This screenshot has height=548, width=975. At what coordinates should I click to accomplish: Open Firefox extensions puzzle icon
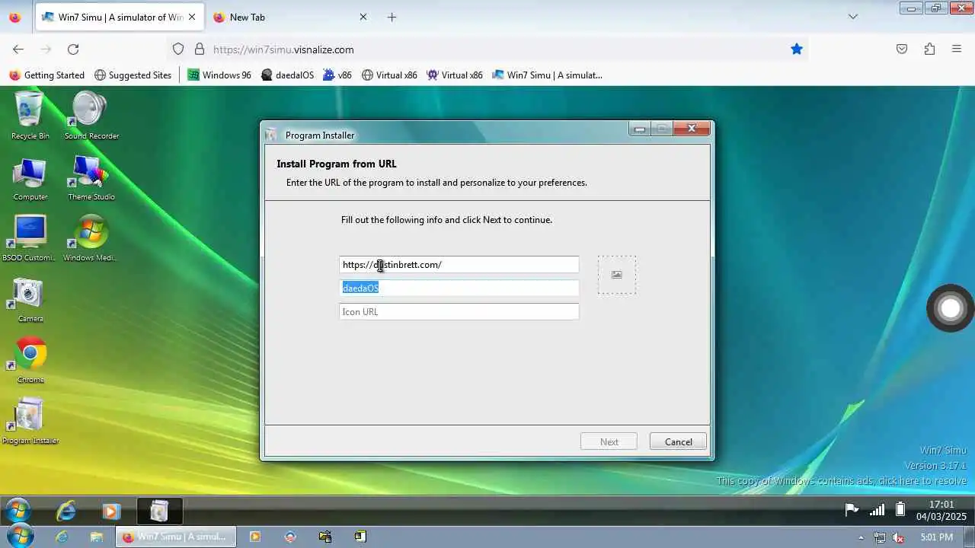(929, 49)
